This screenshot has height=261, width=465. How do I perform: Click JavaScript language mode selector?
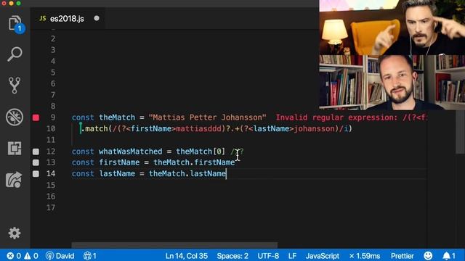tap(323, 256)
